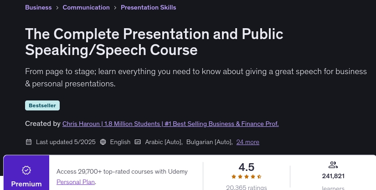Click the 4.5 rating number

247,167
